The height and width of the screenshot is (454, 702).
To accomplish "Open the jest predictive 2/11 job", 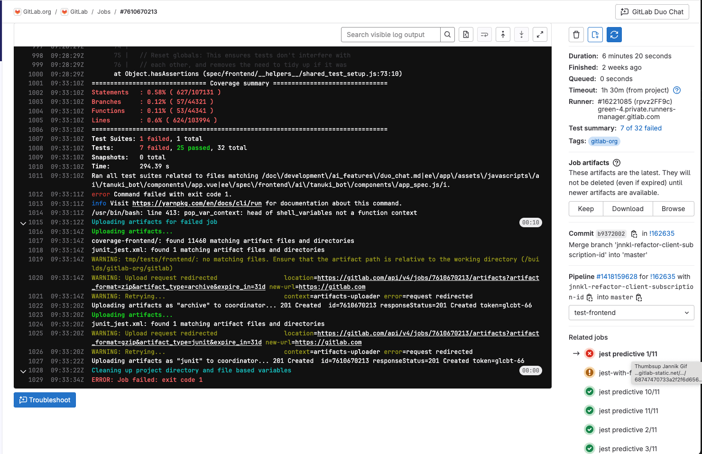I will pyautogui.click(x=628, y=430).
